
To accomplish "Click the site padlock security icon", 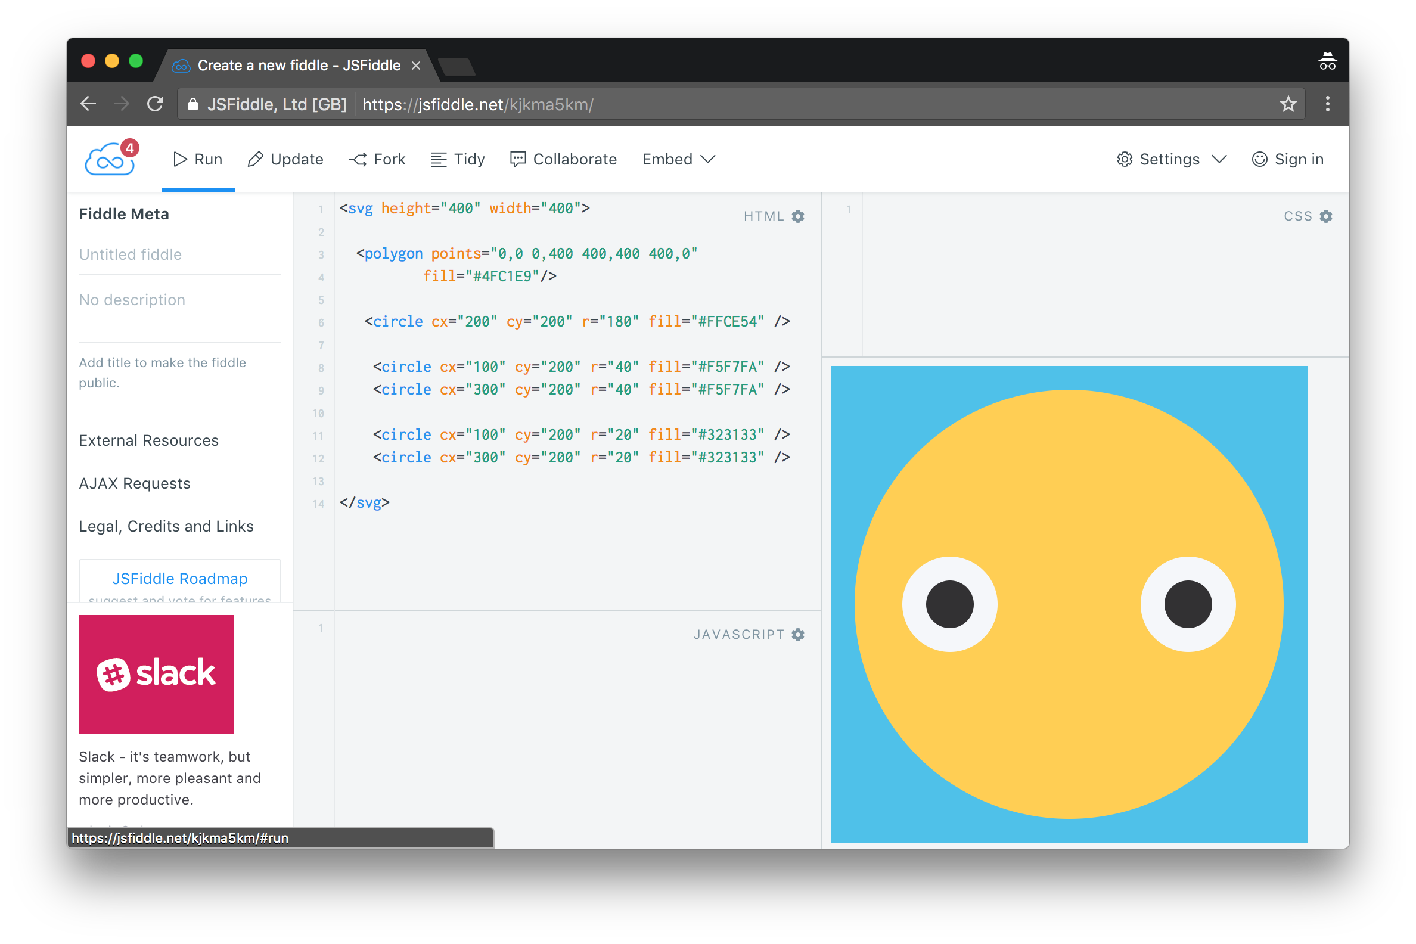I will (192, 105).
